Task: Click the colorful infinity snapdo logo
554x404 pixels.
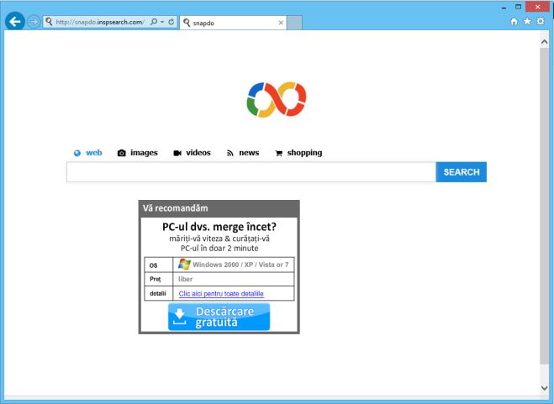Action: (277, 100)
